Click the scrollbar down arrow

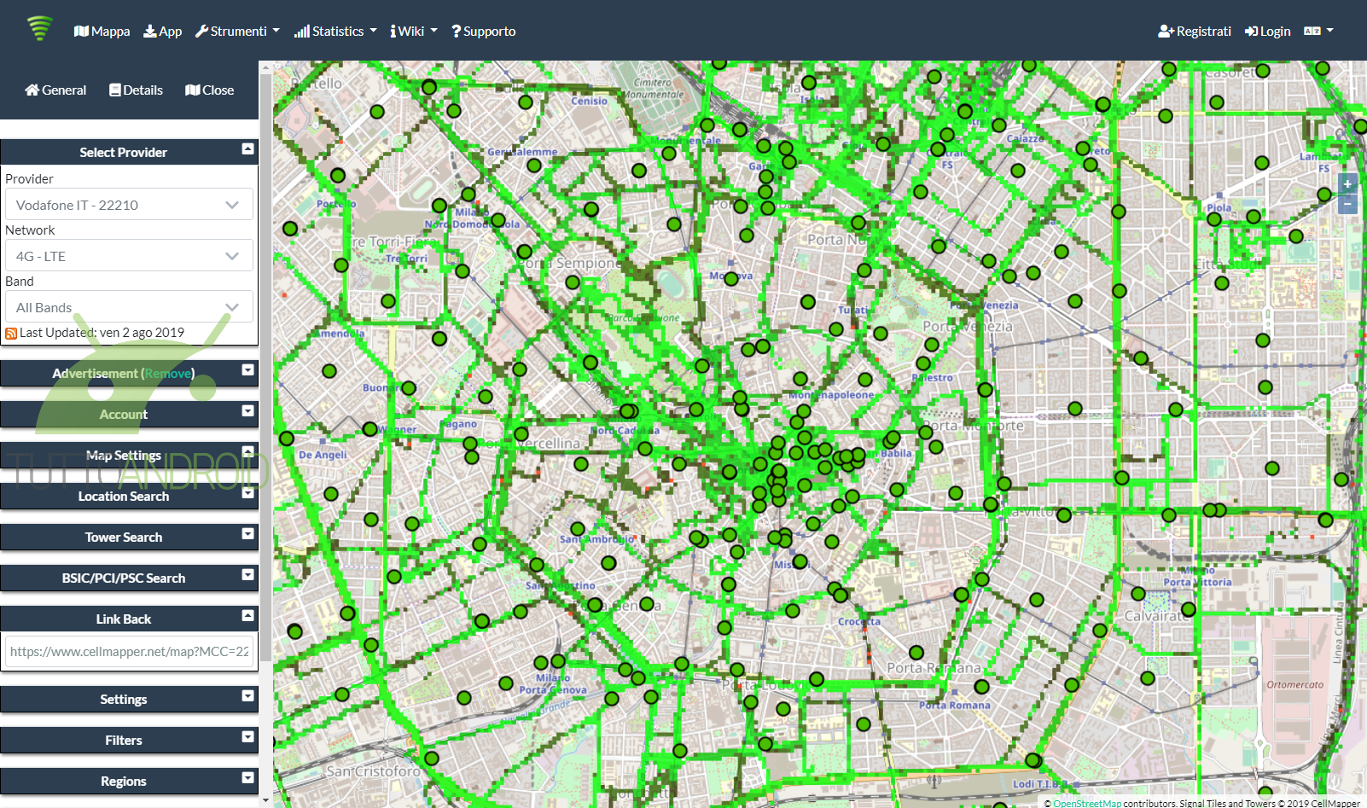click(x=265, y=800)
